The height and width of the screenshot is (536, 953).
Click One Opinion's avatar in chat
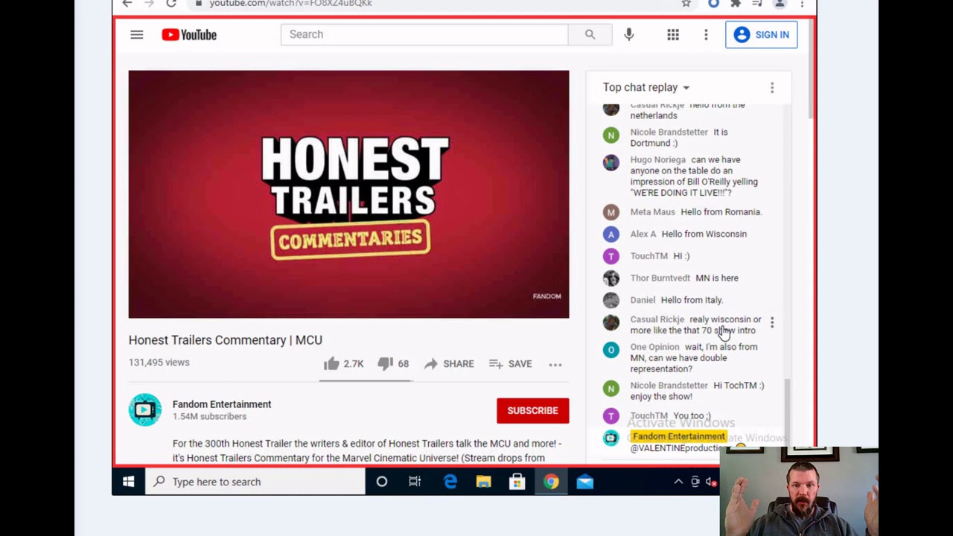point(611,350)
